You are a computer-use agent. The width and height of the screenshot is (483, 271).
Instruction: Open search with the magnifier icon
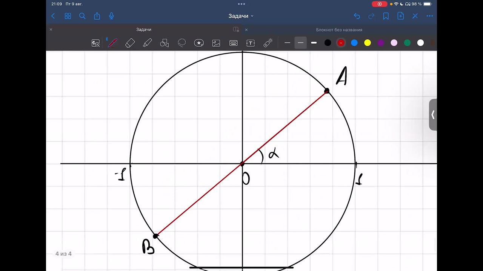tap(82, 16)
